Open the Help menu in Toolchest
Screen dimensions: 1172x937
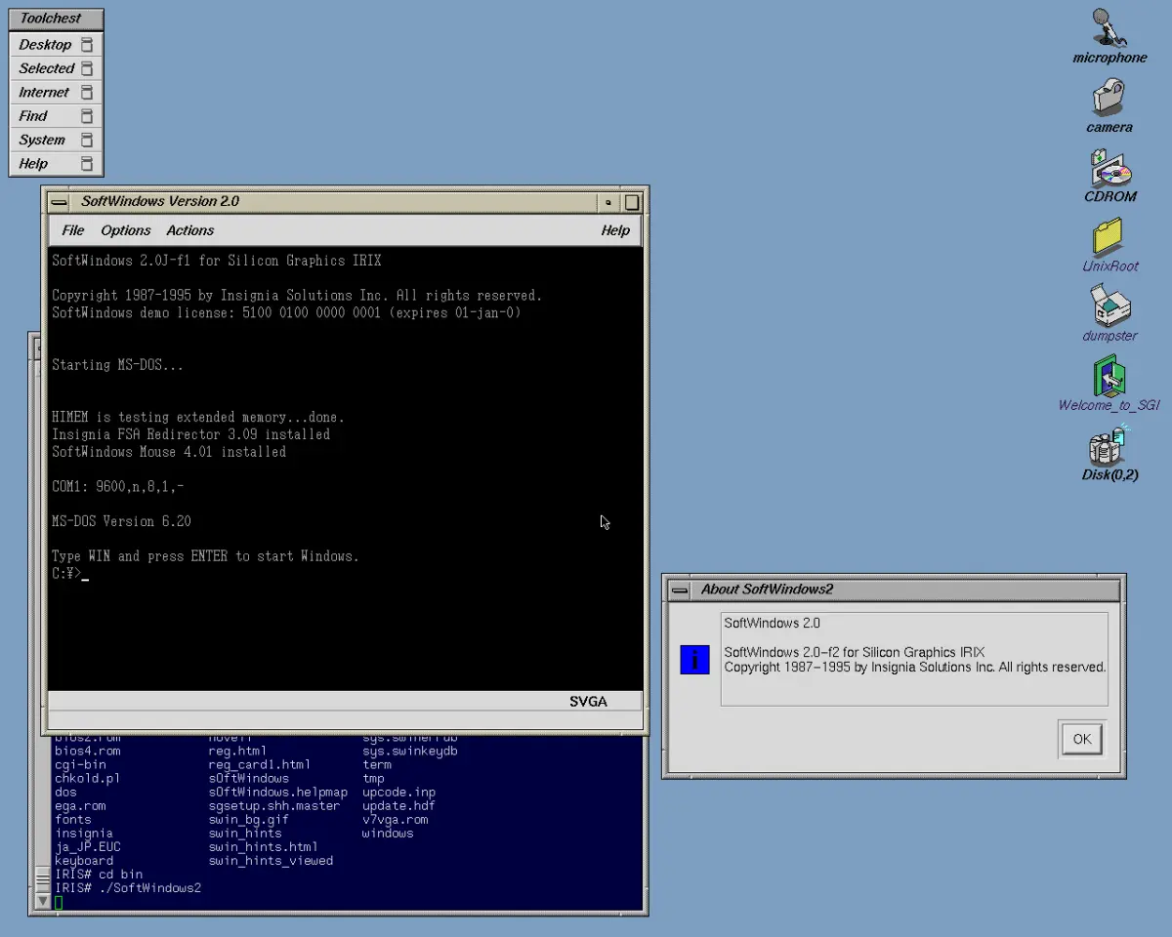click(x=56, y=164)
